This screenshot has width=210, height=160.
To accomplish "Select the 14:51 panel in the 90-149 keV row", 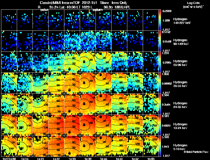I will pyautogui.click(x=119, y=41).
